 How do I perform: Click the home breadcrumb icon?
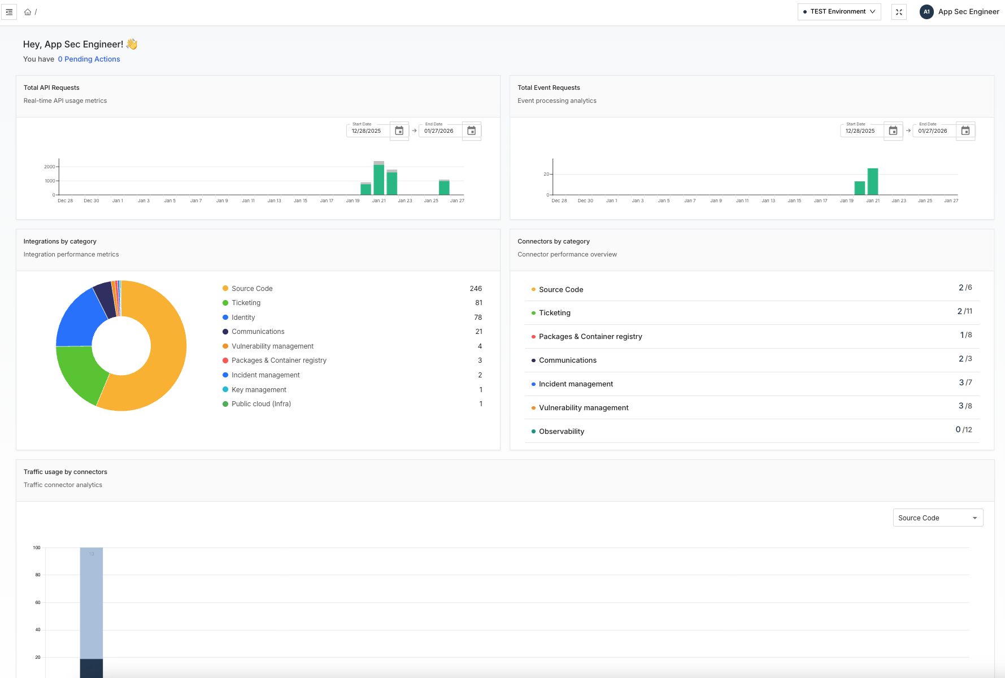tap(28, 12)
